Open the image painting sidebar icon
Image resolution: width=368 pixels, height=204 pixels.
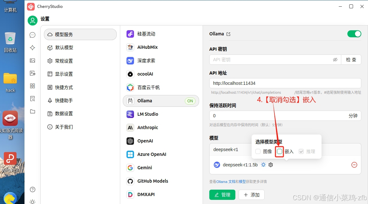pos(33,61)
